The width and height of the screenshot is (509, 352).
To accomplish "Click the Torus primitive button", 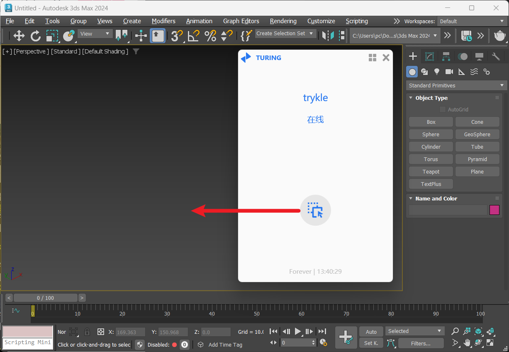I will (431, 159).
